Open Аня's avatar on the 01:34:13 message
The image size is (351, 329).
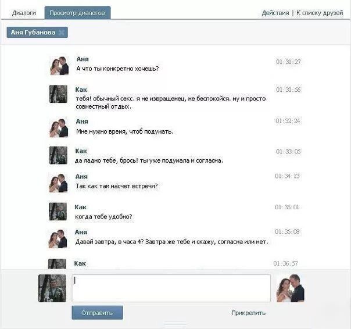point(58,183)
